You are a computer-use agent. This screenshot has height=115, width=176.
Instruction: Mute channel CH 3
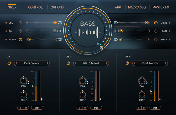tap(144, 108)
